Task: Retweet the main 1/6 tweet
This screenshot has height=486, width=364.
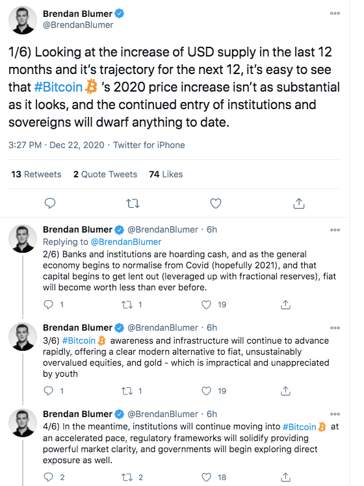Action: pos(133,203)
